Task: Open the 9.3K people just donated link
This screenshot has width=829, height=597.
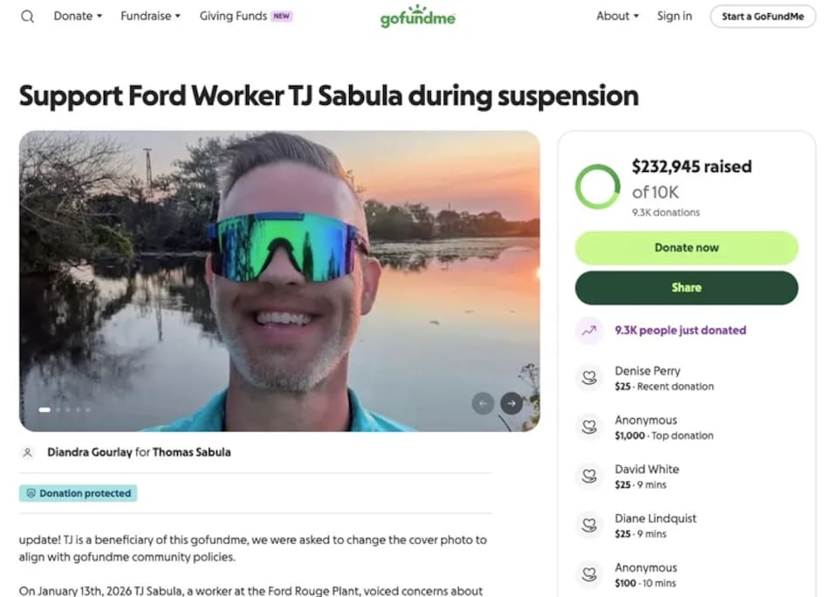Action: click(x=680, y=331)
